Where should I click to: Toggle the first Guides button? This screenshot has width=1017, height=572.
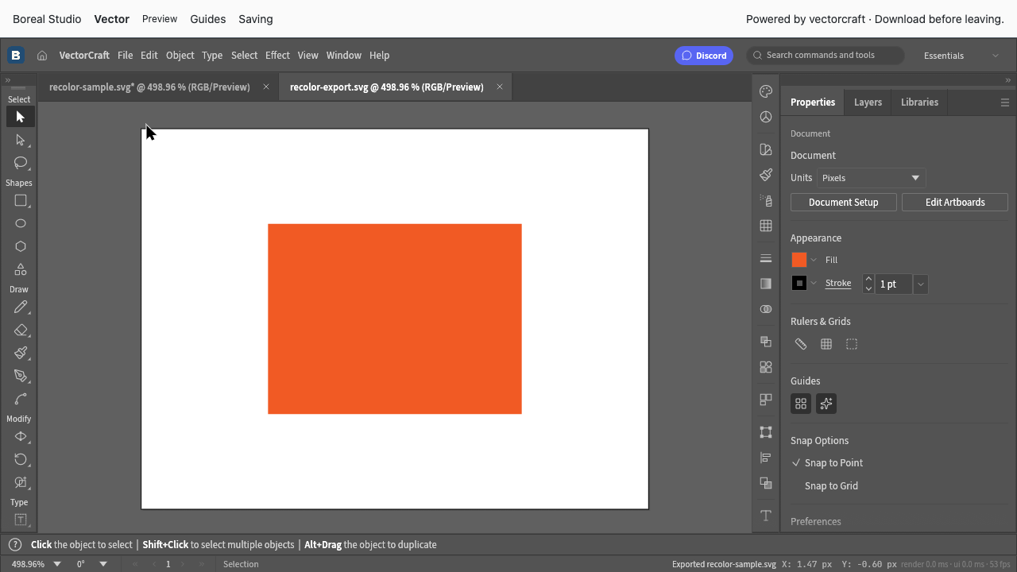[801, 404]
